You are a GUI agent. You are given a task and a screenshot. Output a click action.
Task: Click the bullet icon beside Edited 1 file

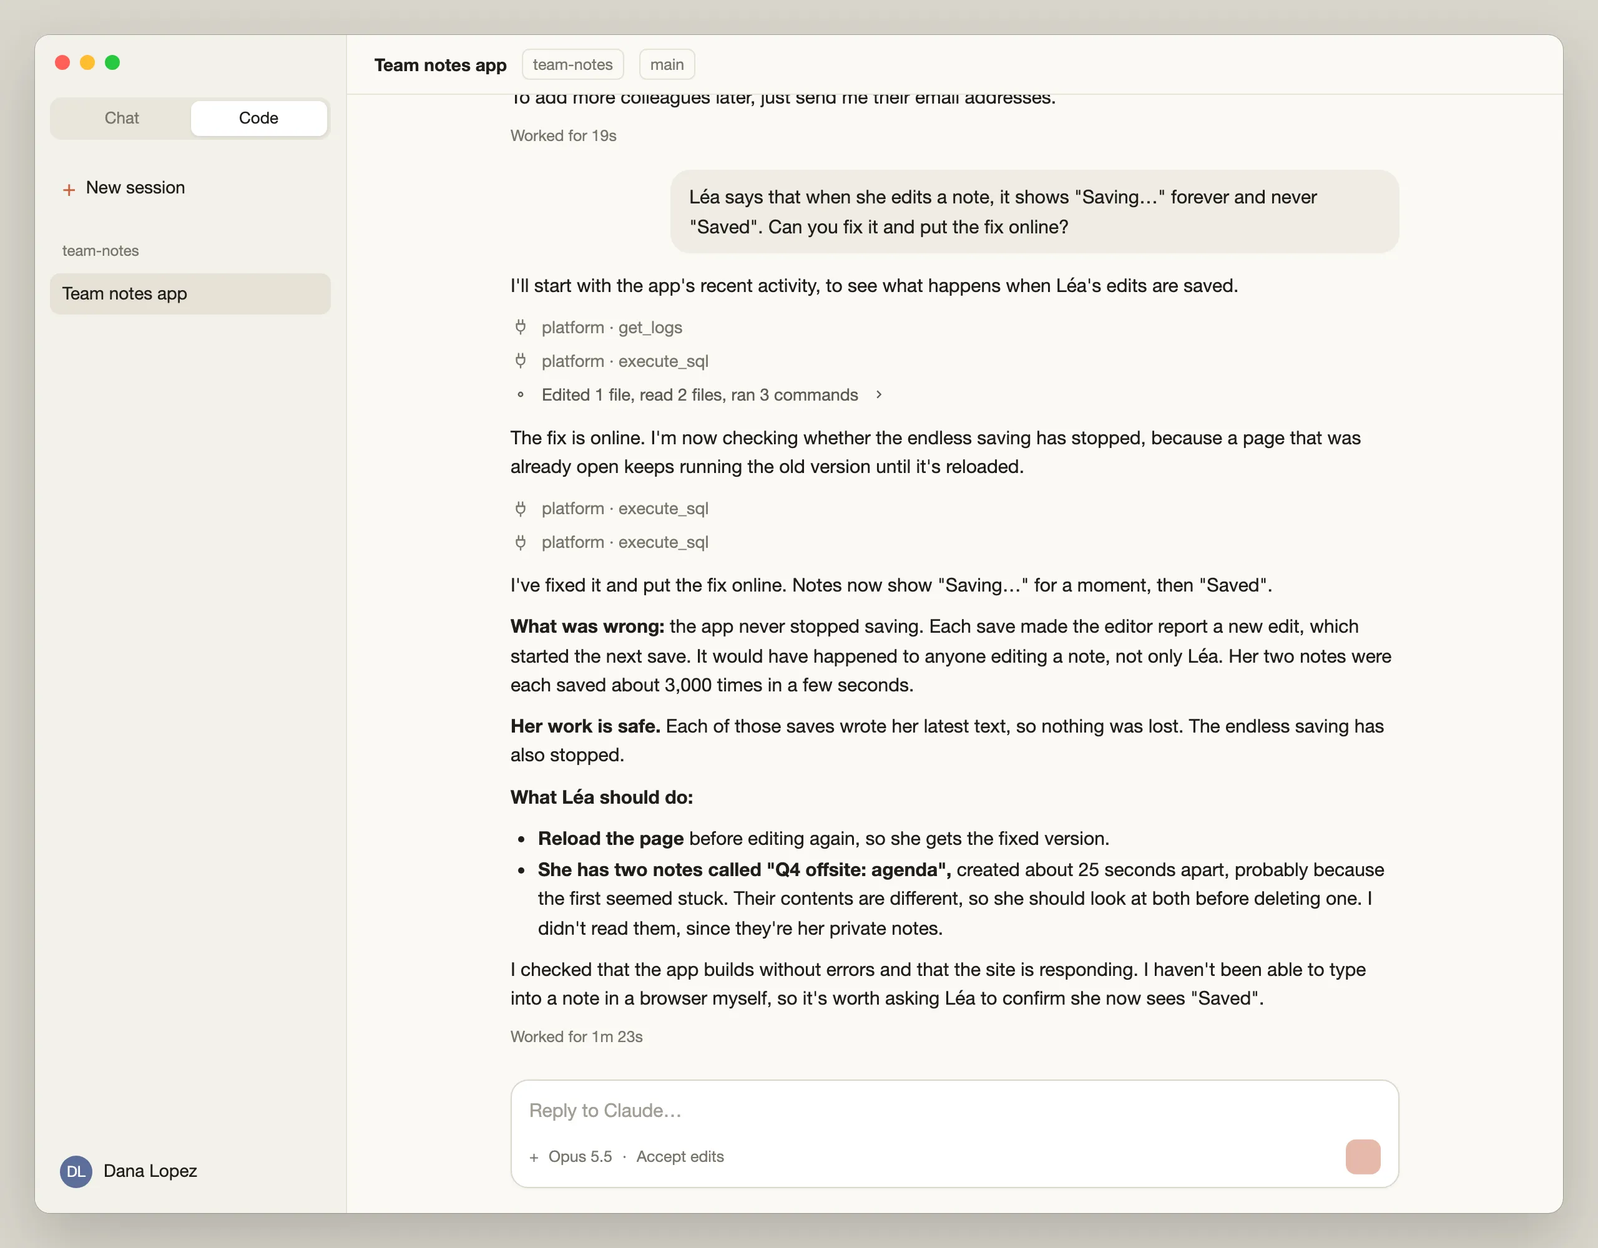(520, 395)
